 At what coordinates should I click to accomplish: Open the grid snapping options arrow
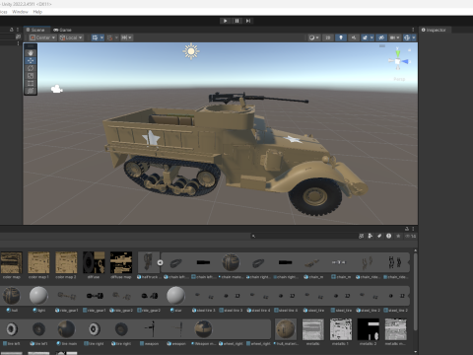tap(116, 37)
